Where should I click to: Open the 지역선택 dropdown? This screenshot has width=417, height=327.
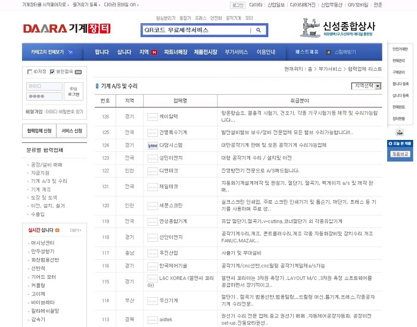(x=366, y=86)
